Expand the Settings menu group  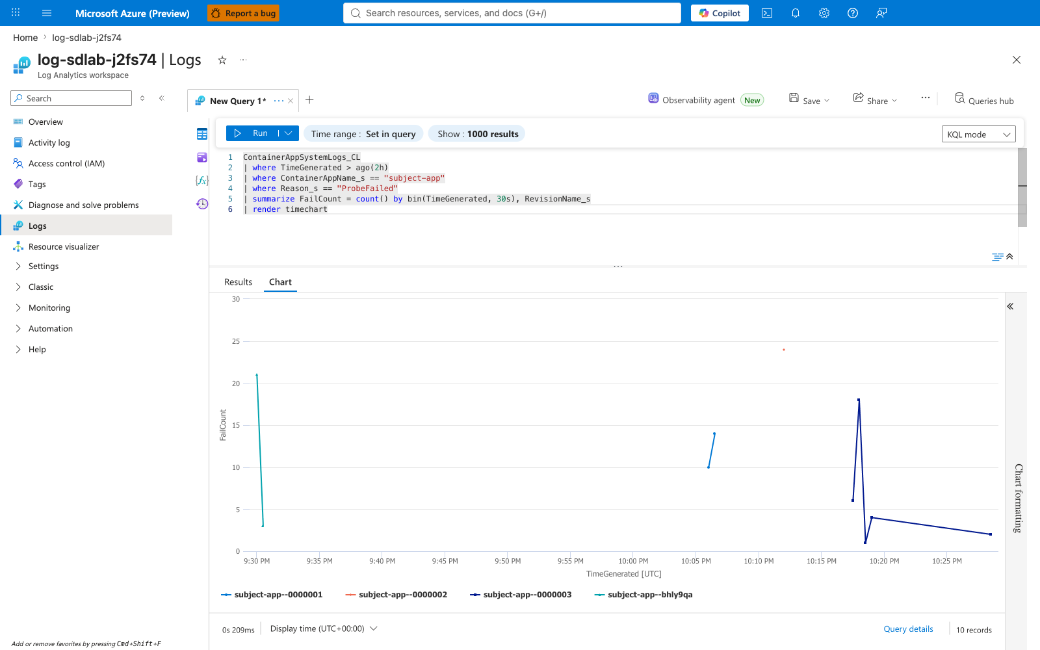[x=43, y=266]
